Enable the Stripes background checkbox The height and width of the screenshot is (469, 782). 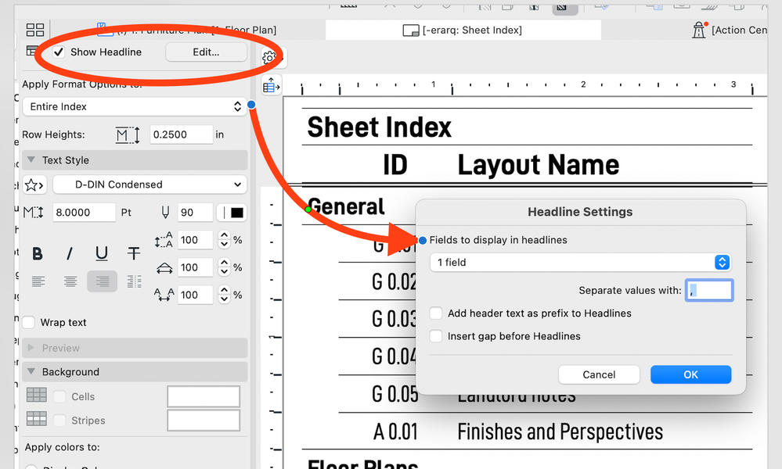(x=59, y=421)
